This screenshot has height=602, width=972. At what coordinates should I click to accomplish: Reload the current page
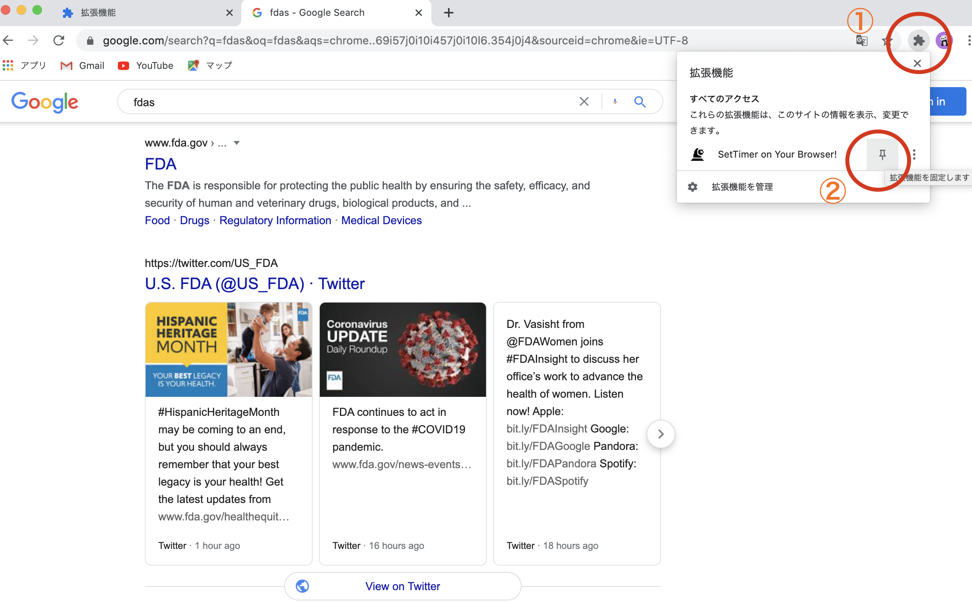click(59, 40)
